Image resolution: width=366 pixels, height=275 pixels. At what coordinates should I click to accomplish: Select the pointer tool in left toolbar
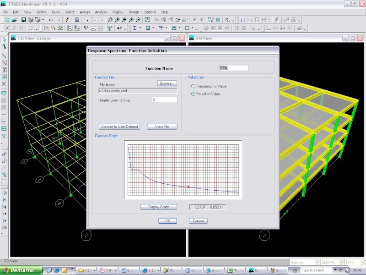[x=4, y=39]
